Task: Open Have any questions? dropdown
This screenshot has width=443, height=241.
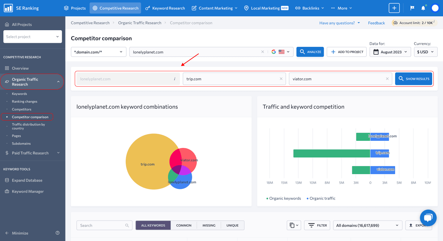Action: click(340, 23)
